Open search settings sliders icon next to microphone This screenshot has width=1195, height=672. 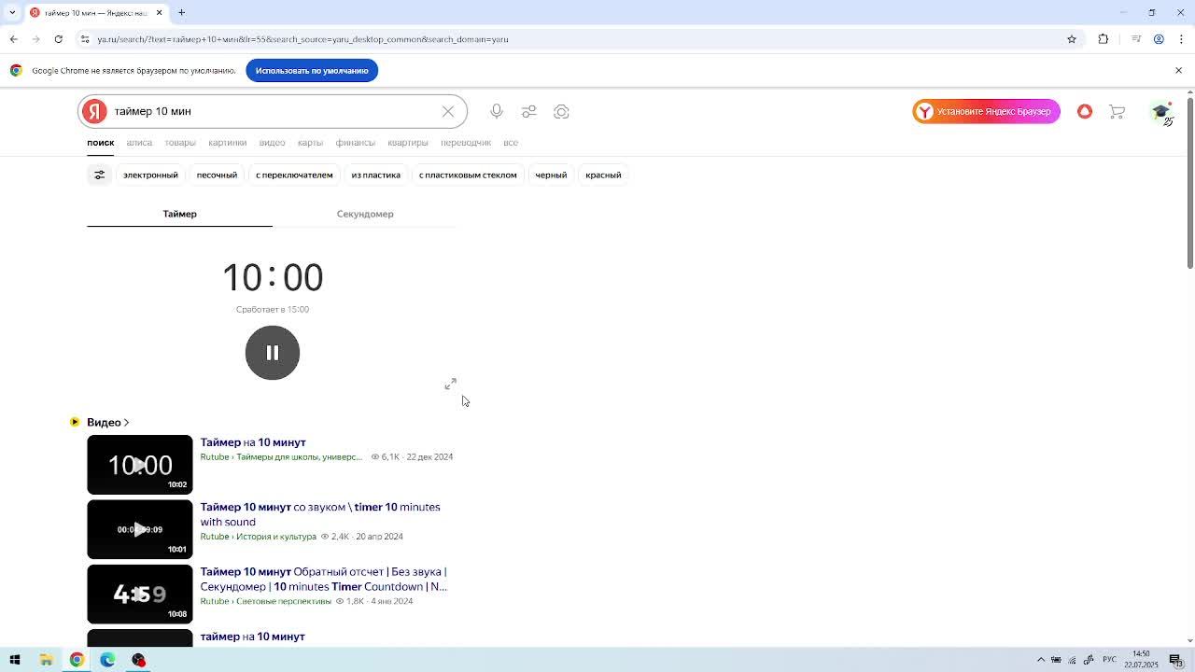coord(529,111)
